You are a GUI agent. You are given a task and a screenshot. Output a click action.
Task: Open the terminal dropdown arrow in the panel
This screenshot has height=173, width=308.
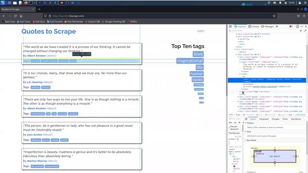tap(34, 3)
